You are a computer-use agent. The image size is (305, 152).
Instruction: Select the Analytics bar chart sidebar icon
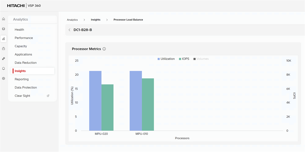(4, 39)
